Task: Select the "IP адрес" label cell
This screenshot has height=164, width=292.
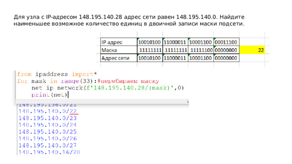Action: coord(119,42)
